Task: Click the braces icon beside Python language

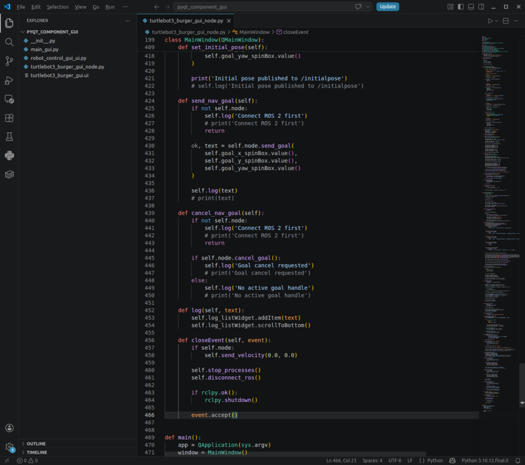Action: [421, 461]
